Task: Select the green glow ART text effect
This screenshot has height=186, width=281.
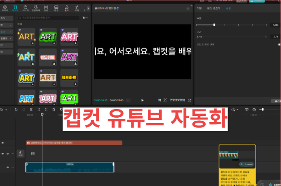Action: pos(48,37)
